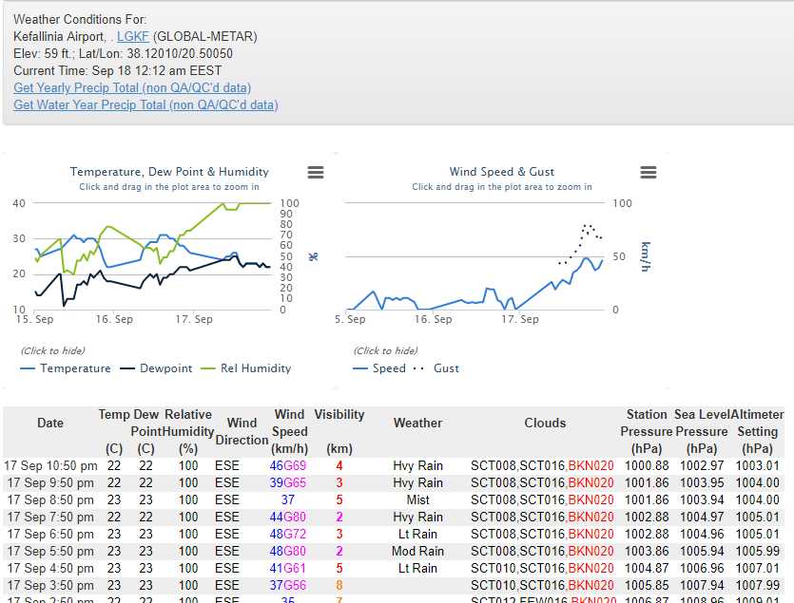The width and height of the screenshot is (794, 603).
Task: Click wind speed value 46G69
Action: (x=287, y=466)
